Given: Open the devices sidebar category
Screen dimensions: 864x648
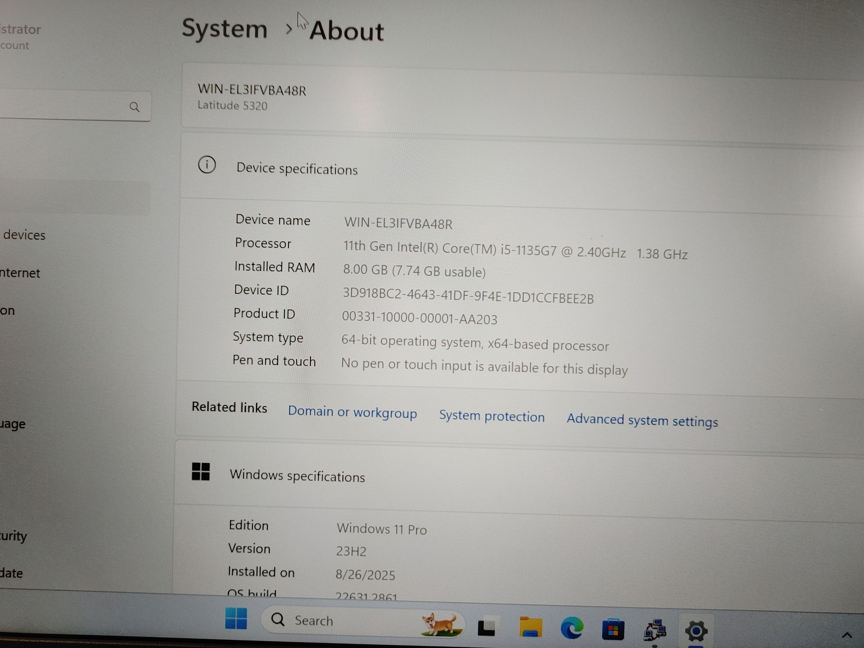Looking at the screenshot, I should 24,235.
